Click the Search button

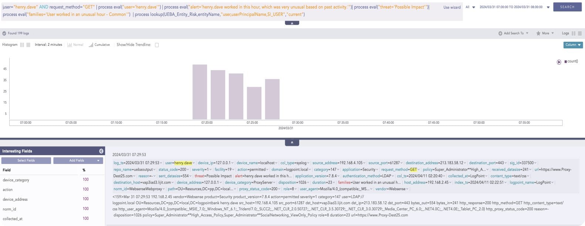tap(567, 7)
